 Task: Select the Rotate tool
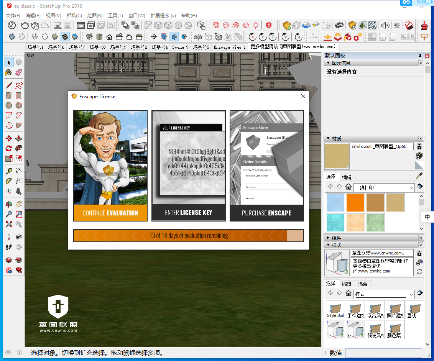coord(9,148)
